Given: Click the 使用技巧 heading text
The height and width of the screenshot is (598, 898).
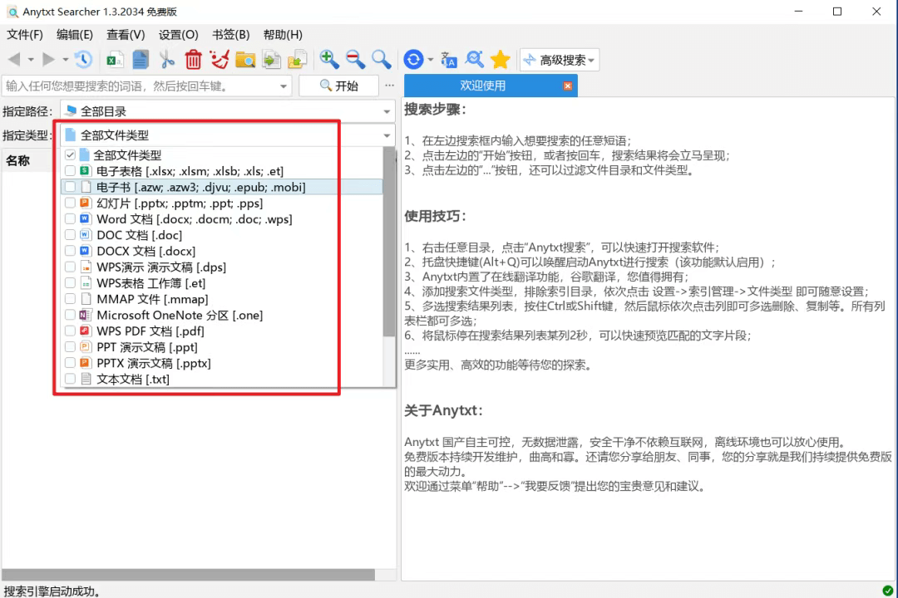Looking at the screenshot, I should click(x=435, y=216).
